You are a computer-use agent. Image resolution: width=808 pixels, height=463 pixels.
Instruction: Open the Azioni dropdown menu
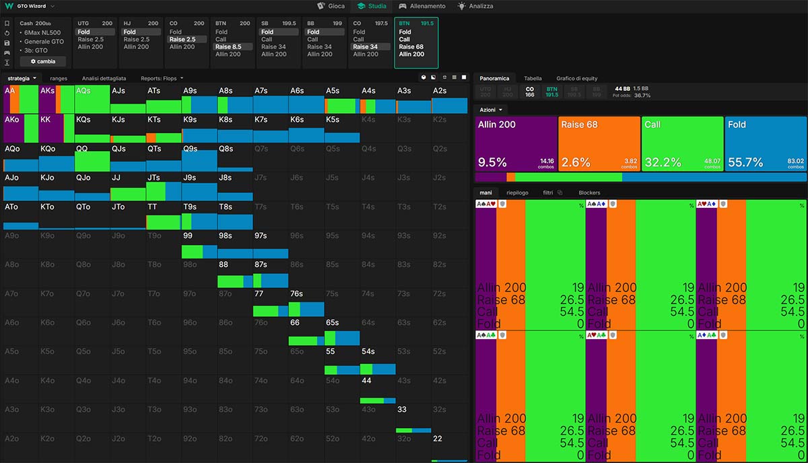coord(490,109)
